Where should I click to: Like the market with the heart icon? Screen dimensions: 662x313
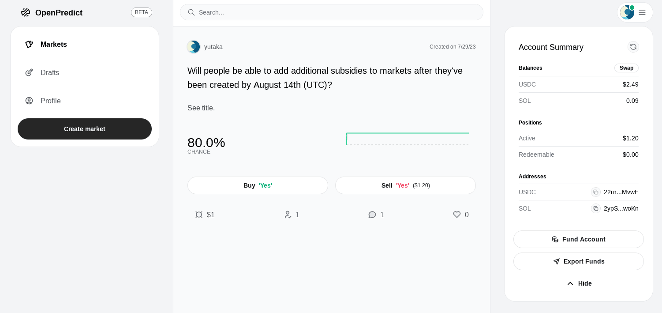pos(457,215)
